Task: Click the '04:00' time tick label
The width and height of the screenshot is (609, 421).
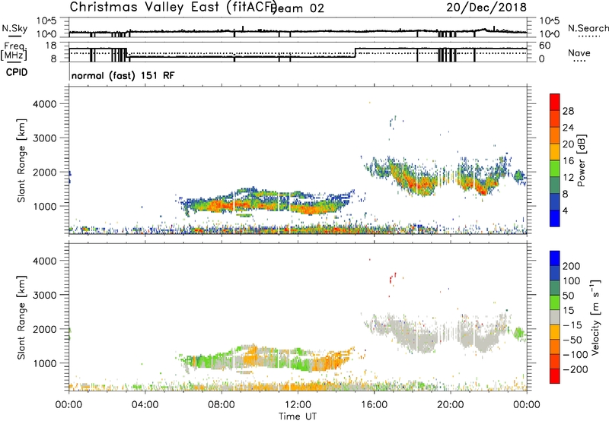Action: point(145,405)
